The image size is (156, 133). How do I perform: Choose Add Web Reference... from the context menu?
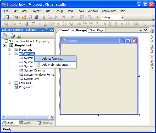pyautogui.click(x=55, y=65)
